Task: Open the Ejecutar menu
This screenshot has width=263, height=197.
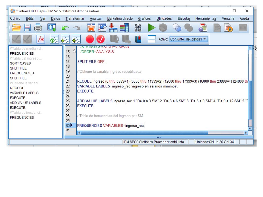Action: [184, 18]
